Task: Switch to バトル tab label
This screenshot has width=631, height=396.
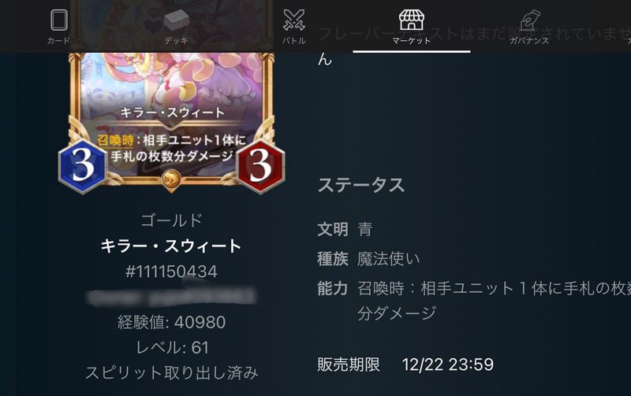Action: tap(293, 41)
